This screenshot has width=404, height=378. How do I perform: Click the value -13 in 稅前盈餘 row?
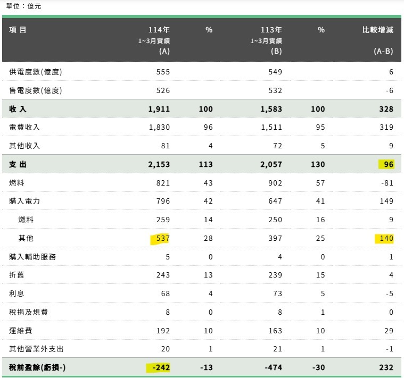click(207, 367)
